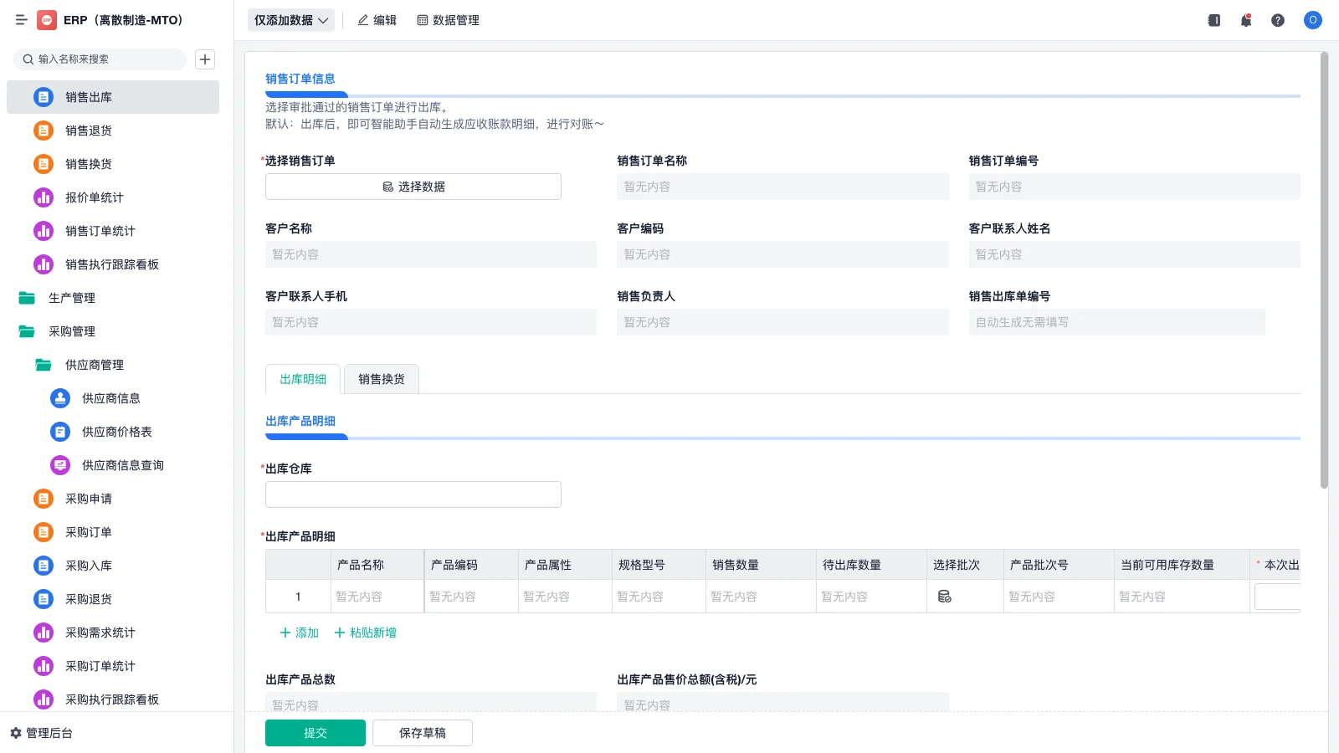Open 管理后台 settings at bottom left

(44, 733)
